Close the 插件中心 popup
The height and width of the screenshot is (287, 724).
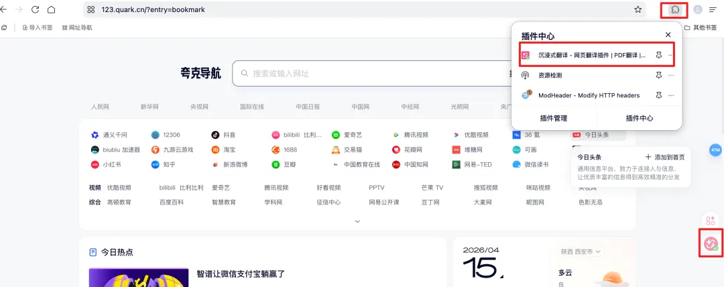point(668,35)
